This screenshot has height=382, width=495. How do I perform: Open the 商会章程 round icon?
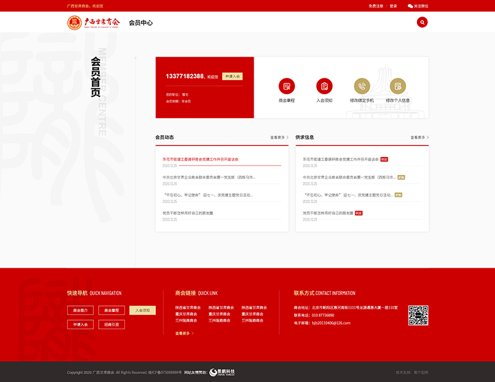pos(287,86)
